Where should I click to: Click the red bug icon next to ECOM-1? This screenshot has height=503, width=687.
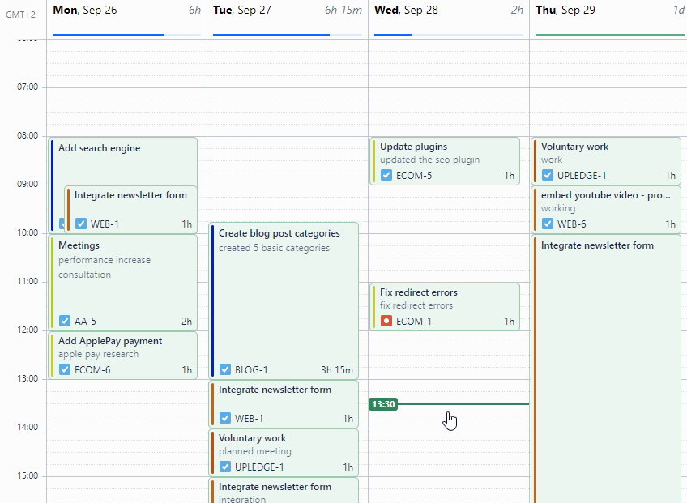[x=386, y=322]
